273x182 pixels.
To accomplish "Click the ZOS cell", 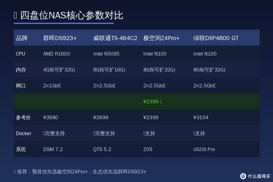I will pyautogui.click(x=148, y=149).
